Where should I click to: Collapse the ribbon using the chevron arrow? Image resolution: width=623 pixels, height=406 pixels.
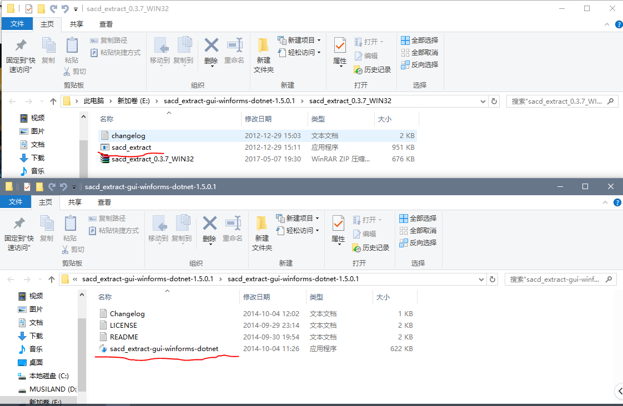coord(606,24)
